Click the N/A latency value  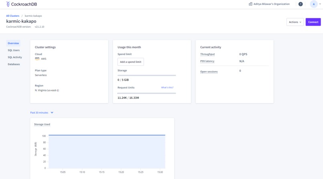click(242, 61)
